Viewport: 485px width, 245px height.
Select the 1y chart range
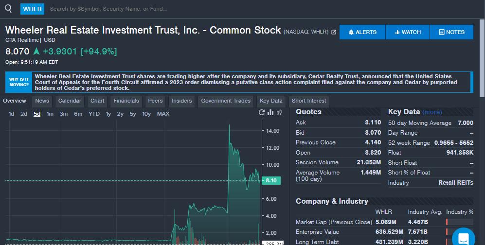tap(108, 114)
